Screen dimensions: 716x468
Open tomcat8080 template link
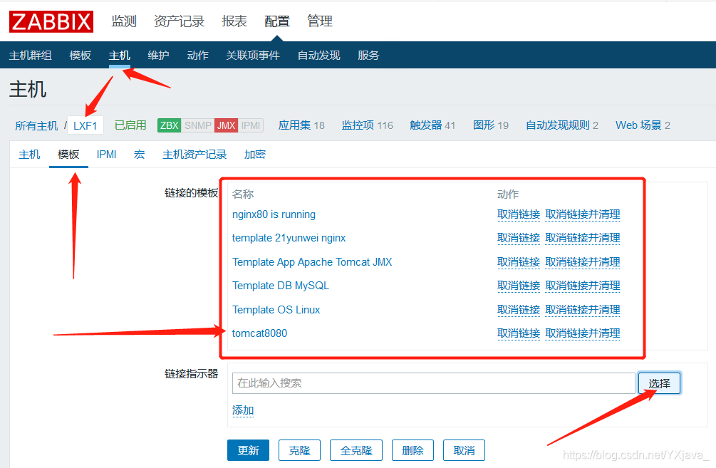click(x=259, y=333)
